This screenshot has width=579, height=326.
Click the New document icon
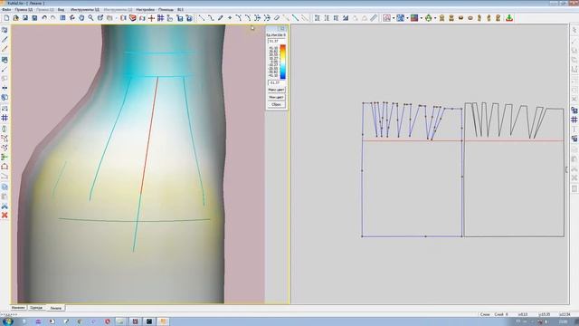point(6,18)
